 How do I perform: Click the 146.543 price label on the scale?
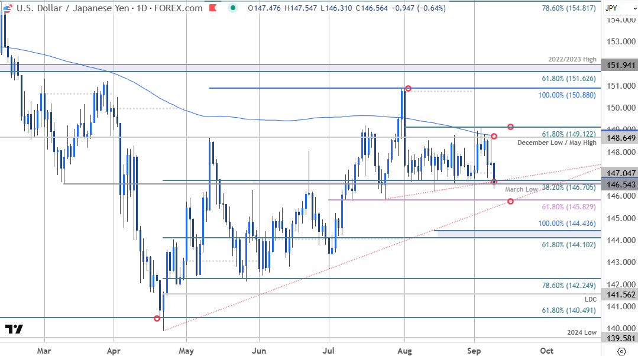click(620, 184)
